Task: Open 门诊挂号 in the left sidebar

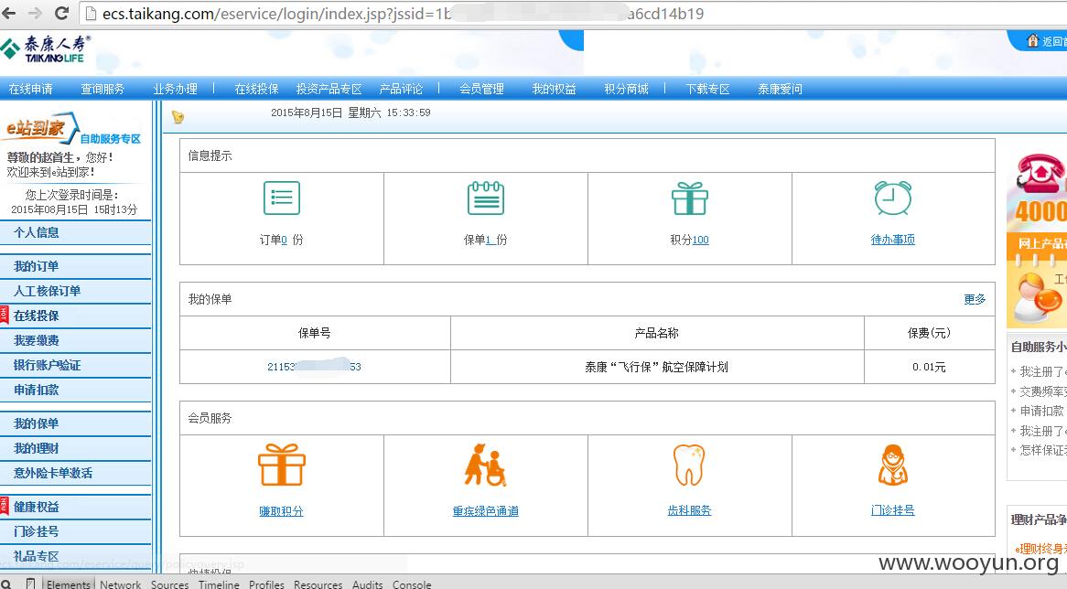Action: 76,532
